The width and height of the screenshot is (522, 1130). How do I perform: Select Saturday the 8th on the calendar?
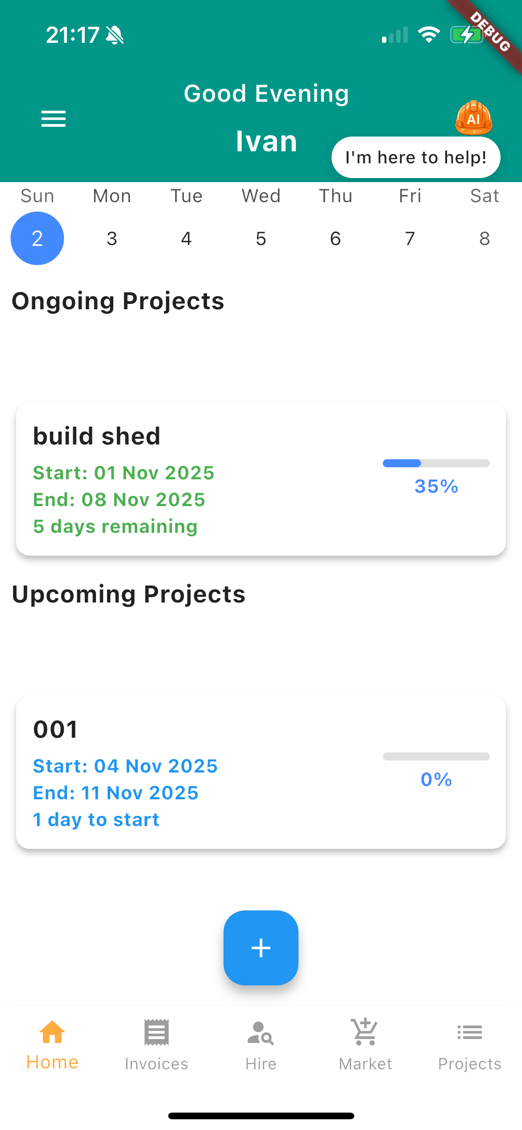pyautogui.click(x=485, y=238)
